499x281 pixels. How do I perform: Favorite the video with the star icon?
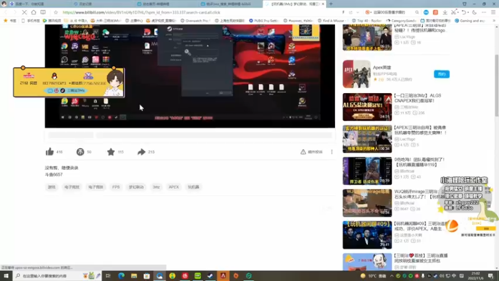click(111, 152)
